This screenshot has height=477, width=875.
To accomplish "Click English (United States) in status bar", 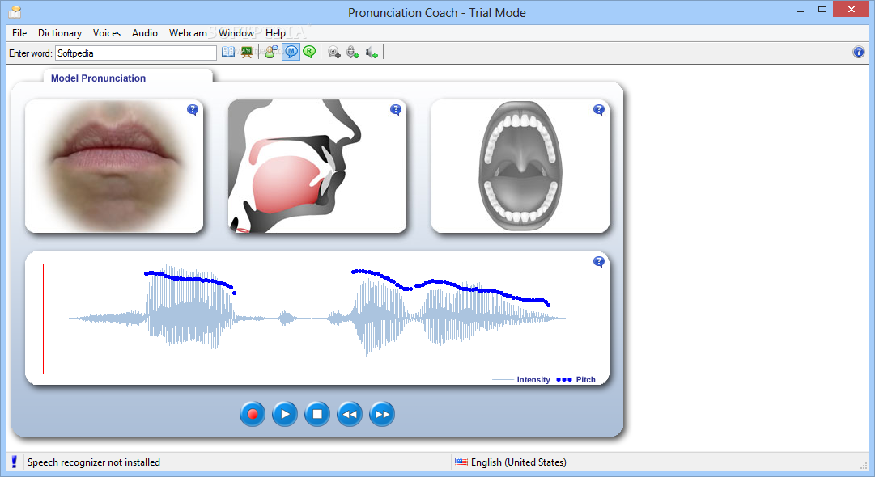I will (x=518, y=462).
